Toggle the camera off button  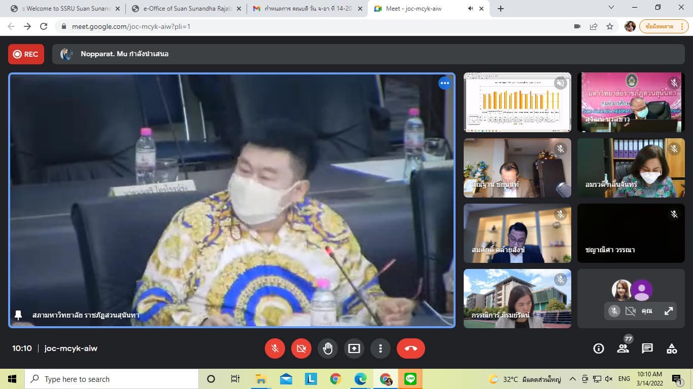(x=301, y=348)
